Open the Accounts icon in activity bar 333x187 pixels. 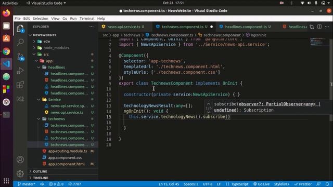point(20,159)
